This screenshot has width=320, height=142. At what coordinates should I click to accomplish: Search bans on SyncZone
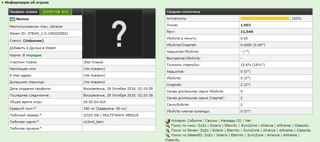pos(251,130)
